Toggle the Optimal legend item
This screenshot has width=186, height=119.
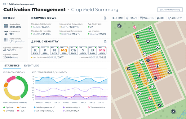click(x=8, y=107)
